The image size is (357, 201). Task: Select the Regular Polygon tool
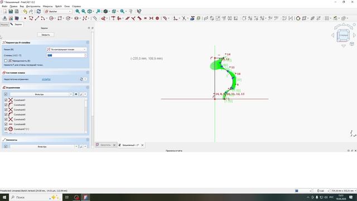[x=68, y=18]
